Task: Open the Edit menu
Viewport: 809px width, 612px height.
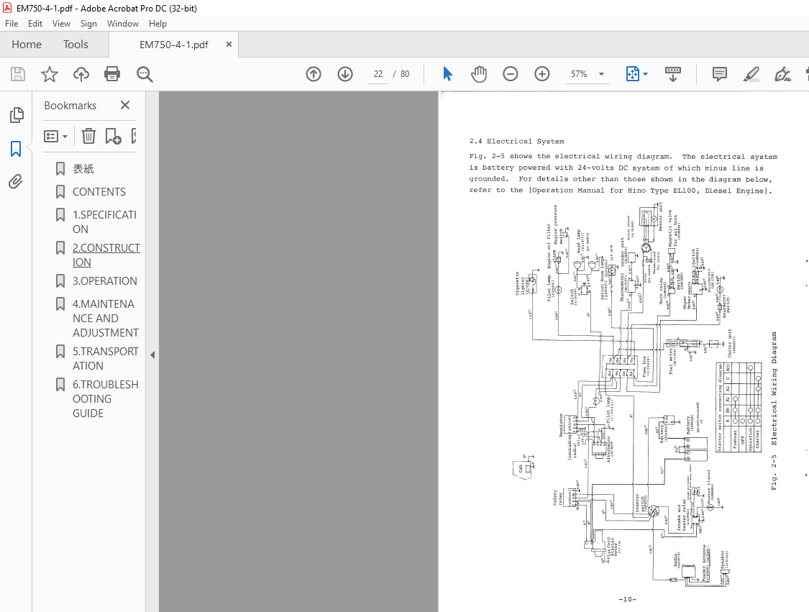Action: coord(35,24)
